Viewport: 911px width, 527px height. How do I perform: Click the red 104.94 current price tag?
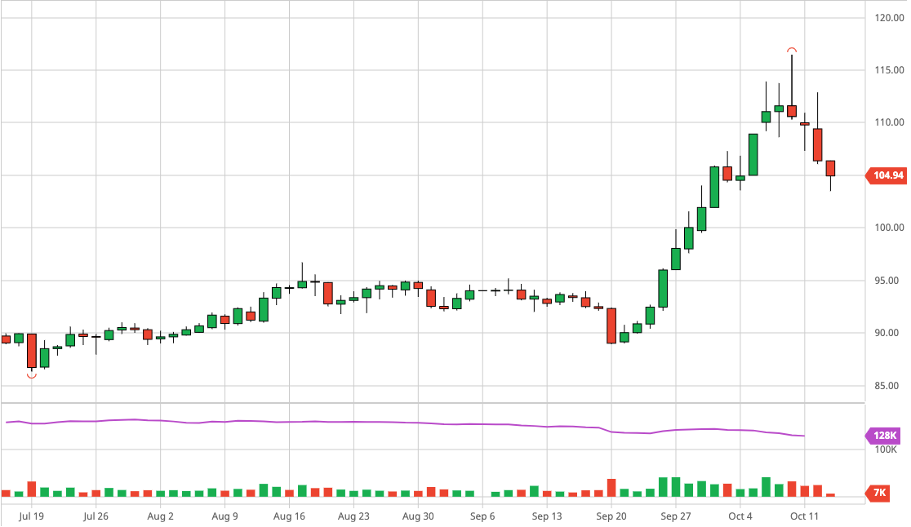coord(887,175)
